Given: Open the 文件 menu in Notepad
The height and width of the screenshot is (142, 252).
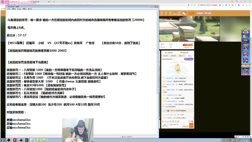Looking at the screenshot, I should [x=9, y=9].
